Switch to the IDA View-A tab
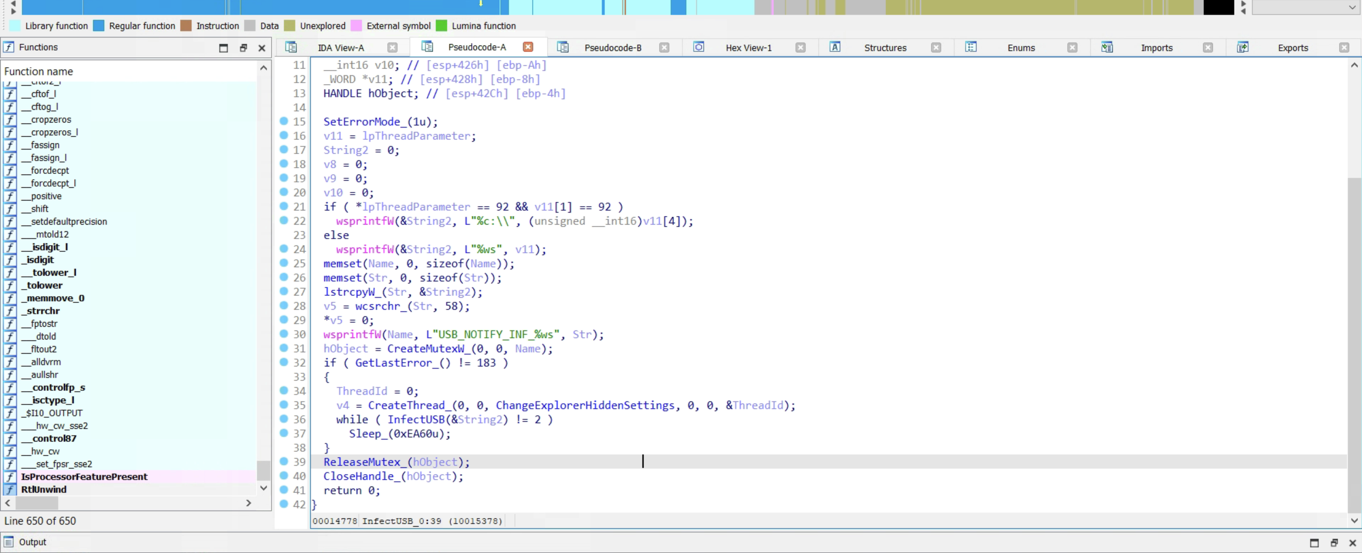The width and height of the screenshot is (1362, 553). (x=341, y=48)
